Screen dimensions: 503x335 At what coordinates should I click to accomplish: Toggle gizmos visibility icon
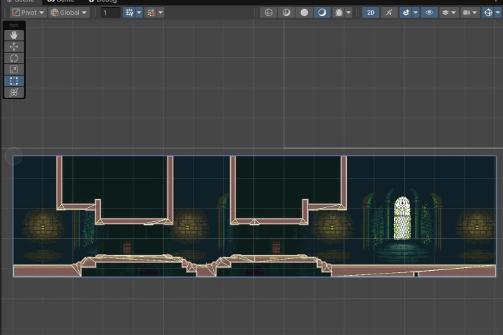pos(488,13)
